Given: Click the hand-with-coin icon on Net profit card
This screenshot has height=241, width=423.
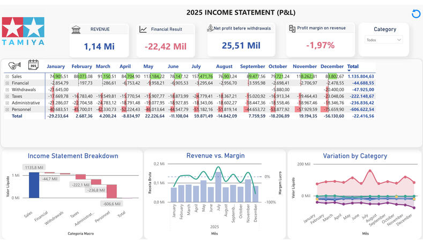Looking at the screenshot, I should [210, 28].
